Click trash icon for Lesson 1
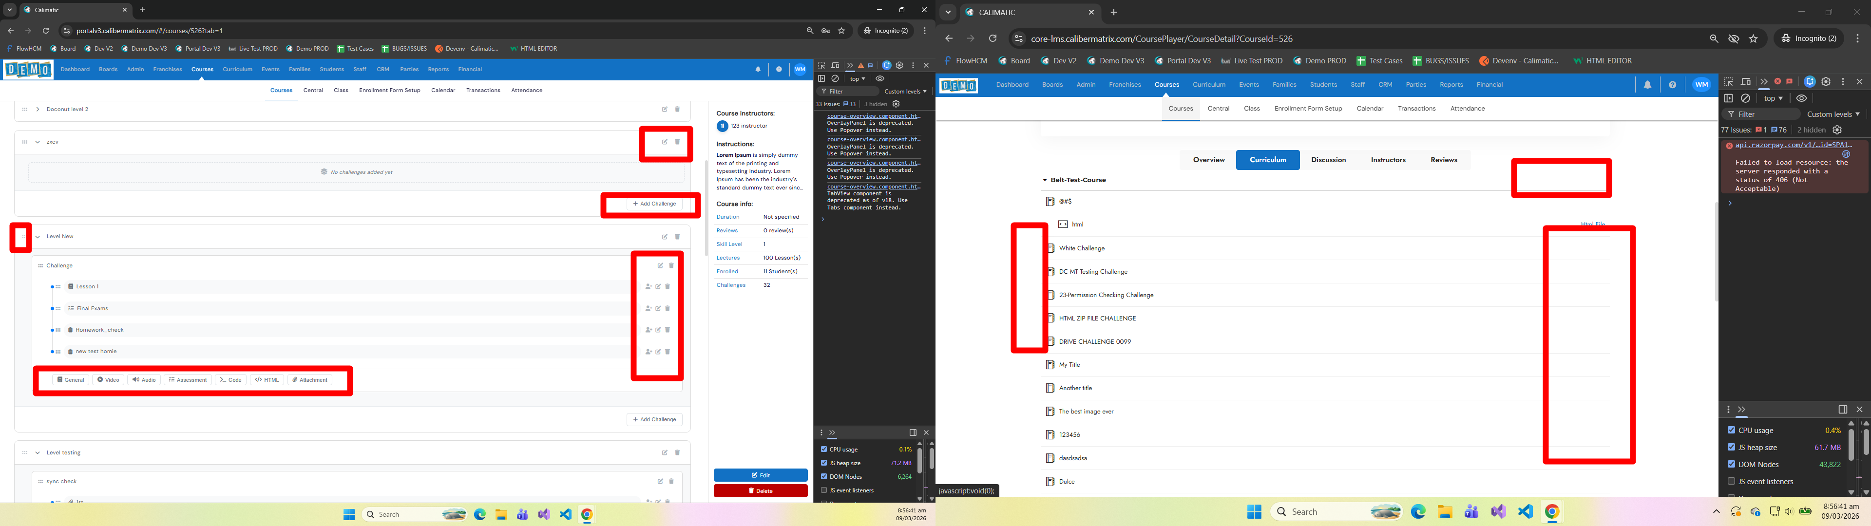This screenshot has height=526, width=1871. coord(668,286)
